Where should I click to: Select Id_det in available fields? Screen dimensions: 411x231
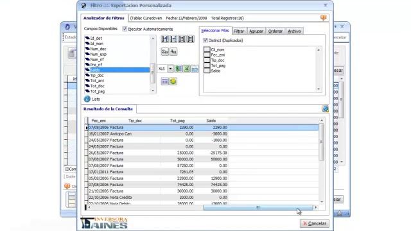click(x=96, y=38)
